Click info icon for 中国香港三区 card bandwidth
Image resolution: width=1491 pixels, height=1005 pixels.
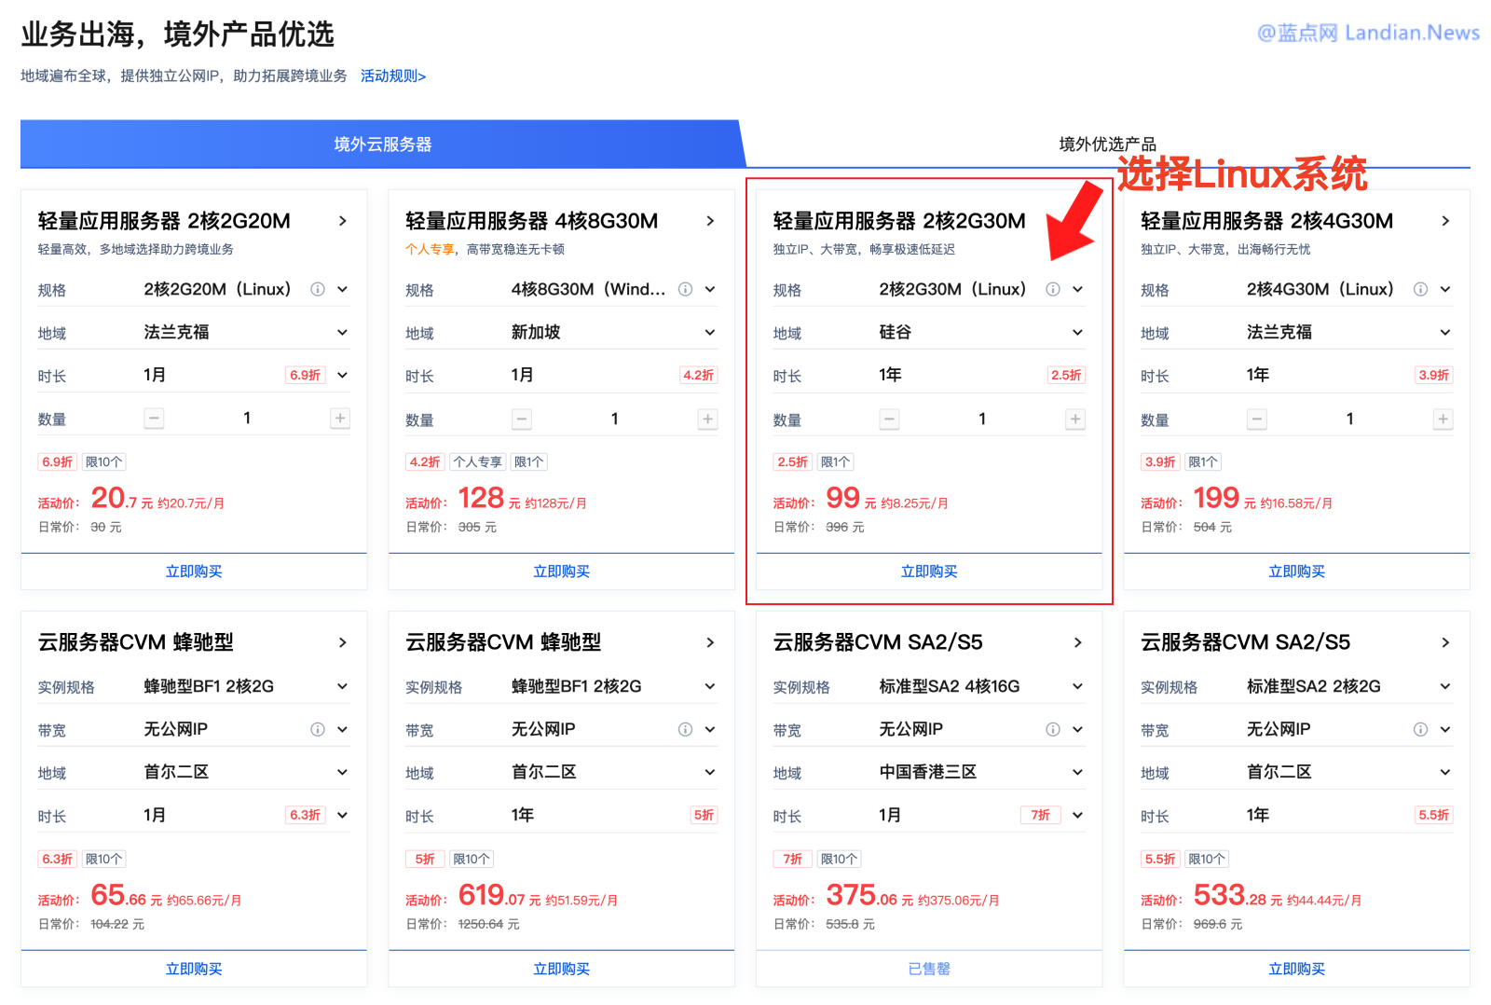(x=1053, y=729)
